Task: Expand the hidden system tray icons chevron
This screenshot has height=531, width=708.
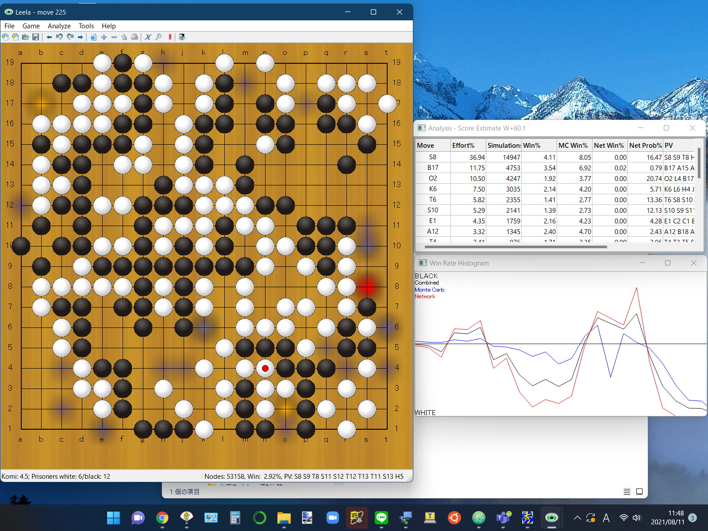Action: coord(577,518)
